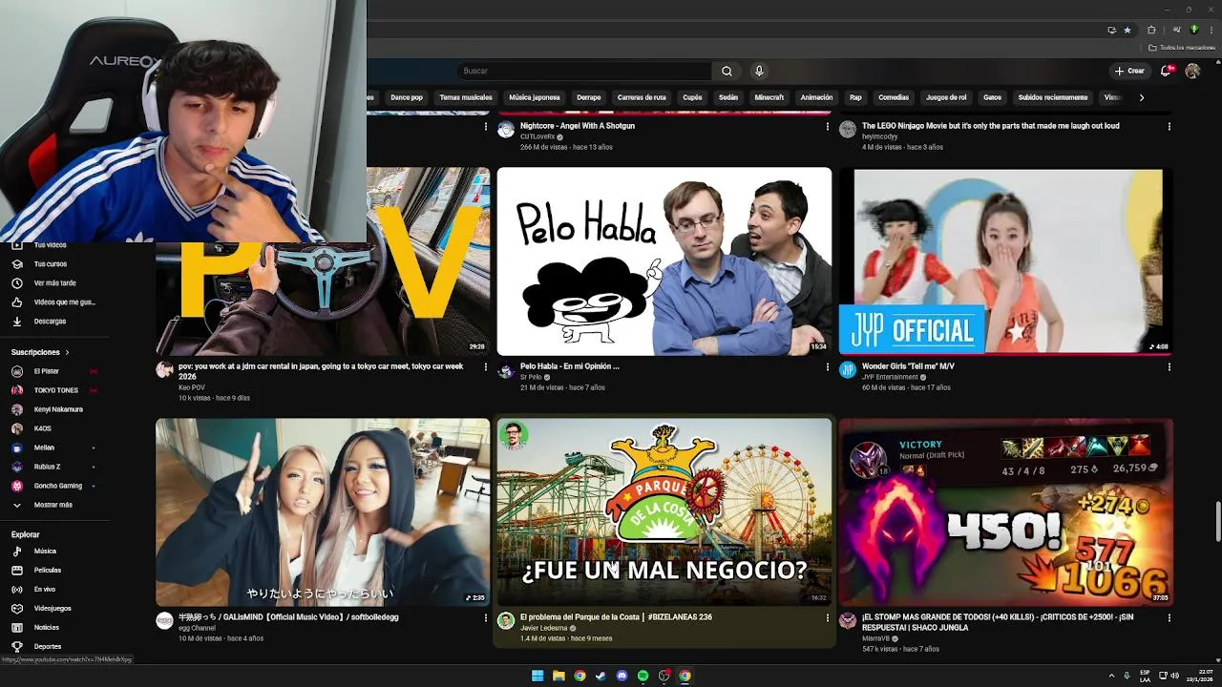
Task: Play the 450 Shaco victory thumbnail
Action: click(1006, 512)
